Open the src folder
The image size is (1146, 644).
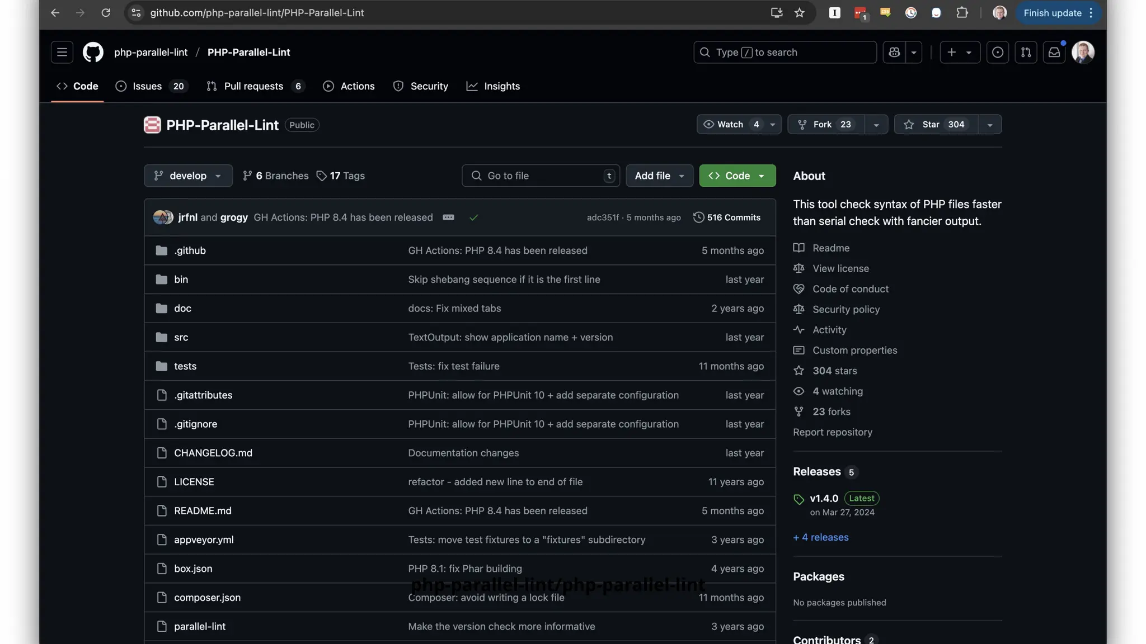[x=181, y=337]
